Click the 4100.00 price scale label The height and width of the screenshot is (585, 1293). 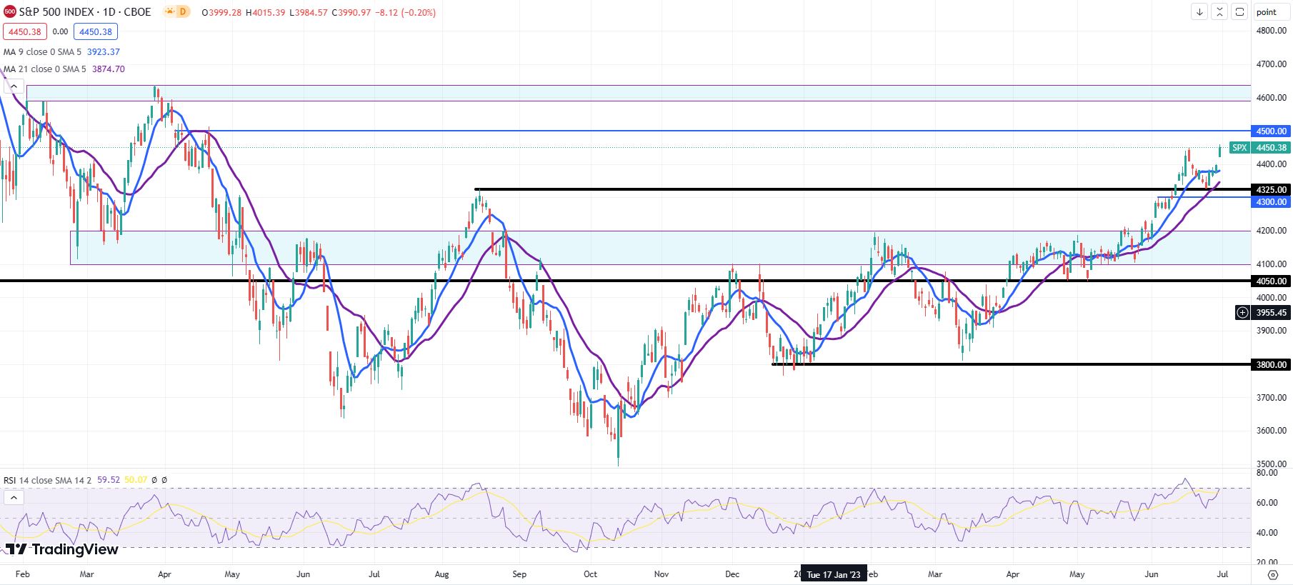click(x=1271, y=264)
